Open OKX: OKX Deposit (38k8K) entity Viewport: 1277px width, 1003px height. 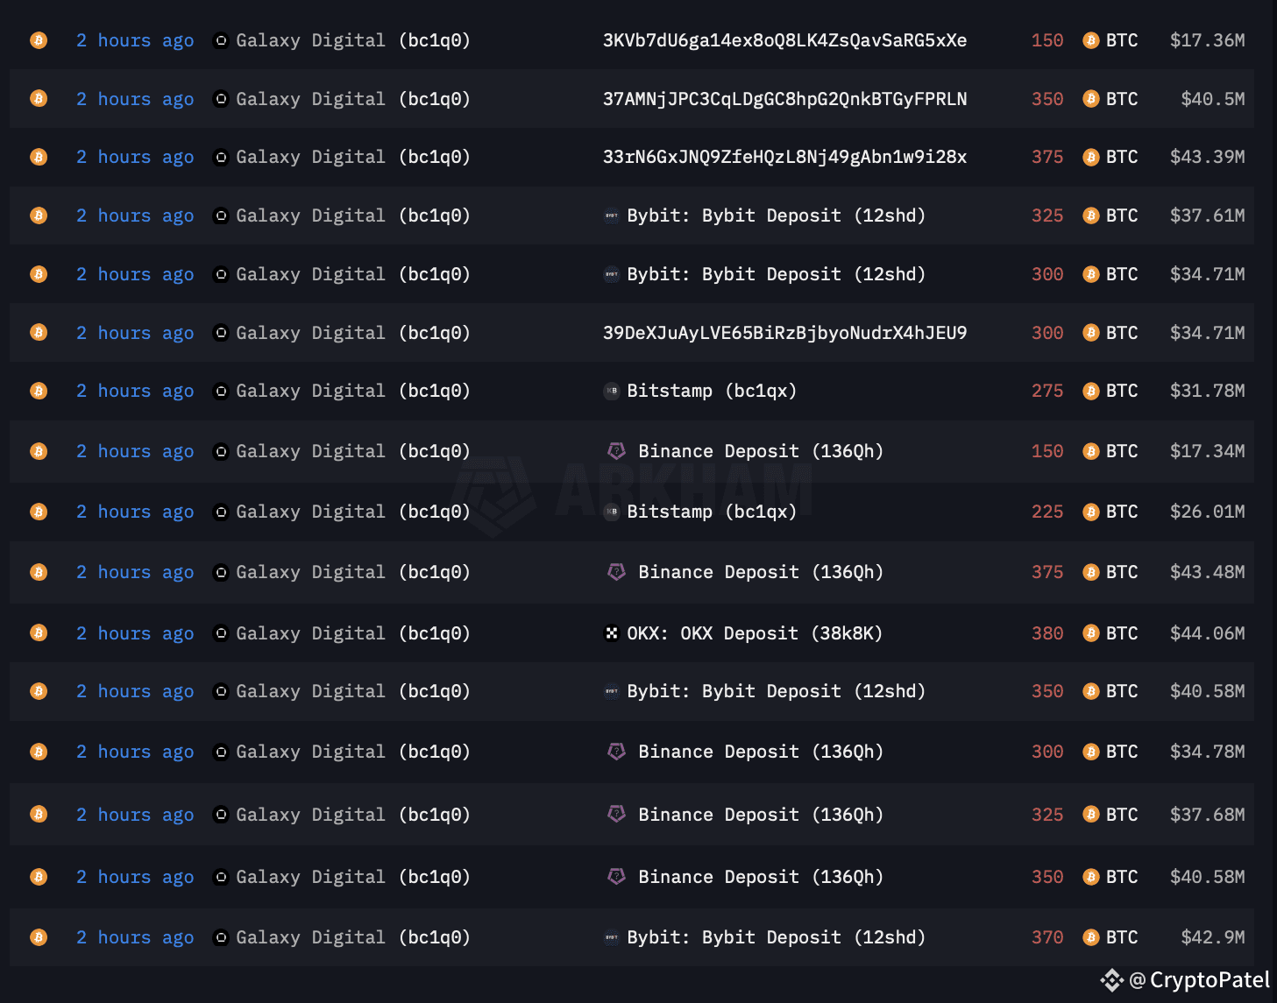coord(755,633)
